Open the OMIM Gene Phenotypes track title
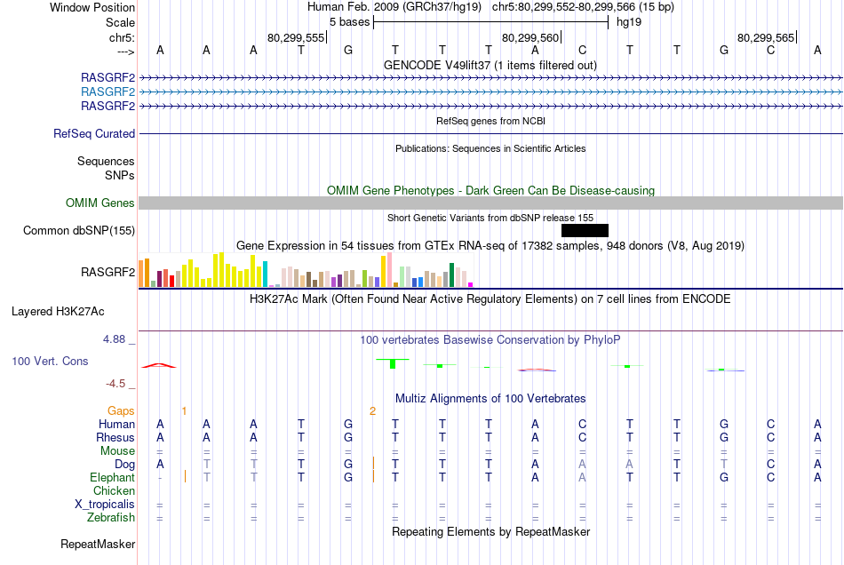Image resolution: width=844 pixels, height=565 pixels. (490, 190)
